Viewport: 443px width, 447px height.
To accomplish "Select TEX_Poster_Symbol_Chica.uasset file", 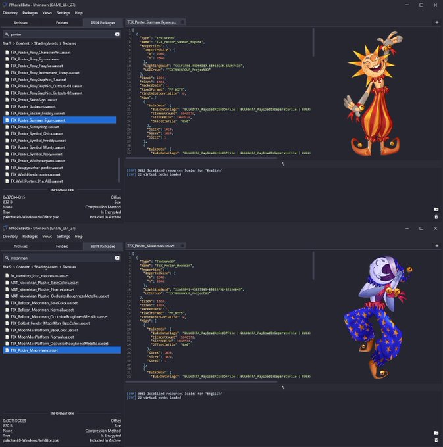I will 59,133.
